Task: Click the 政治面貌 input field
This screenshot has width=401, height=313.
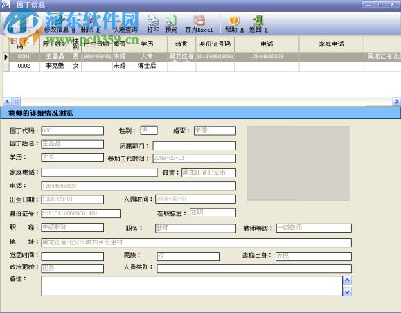Action: coord(73,268)
